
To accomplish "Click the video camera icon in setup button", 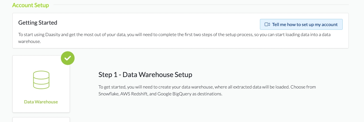I will (267, 24).
